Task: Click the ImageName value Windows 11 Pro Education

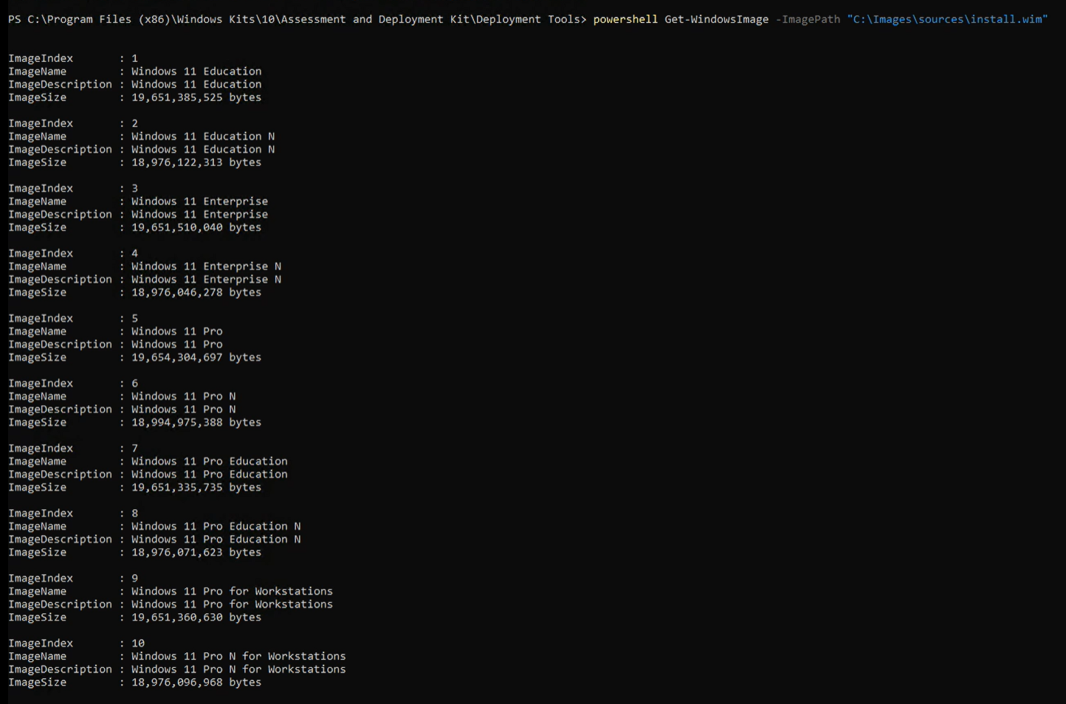Action: 209,462
